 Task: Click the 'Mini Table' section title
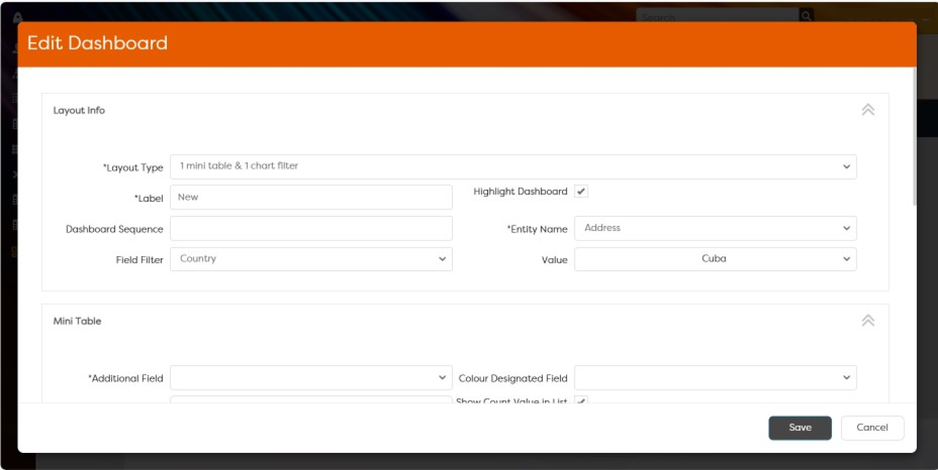click(x=77, y=321)
